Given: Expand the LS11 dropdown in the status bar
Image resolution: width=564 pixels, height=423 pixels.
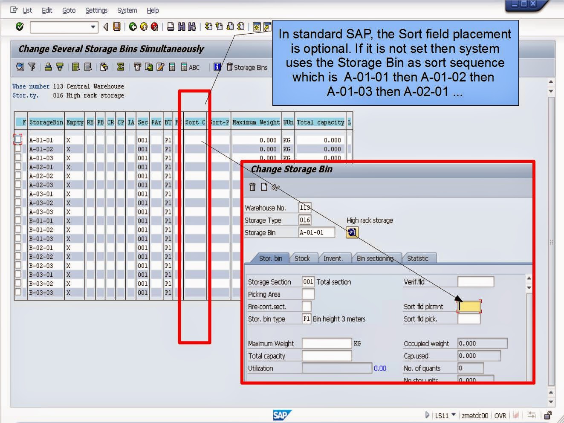Looking at the screenshot, I should (453, 415).
